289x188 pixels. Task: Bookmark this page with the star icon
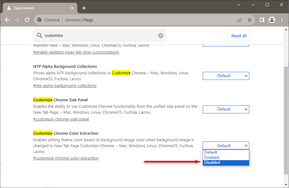point(250,20)
